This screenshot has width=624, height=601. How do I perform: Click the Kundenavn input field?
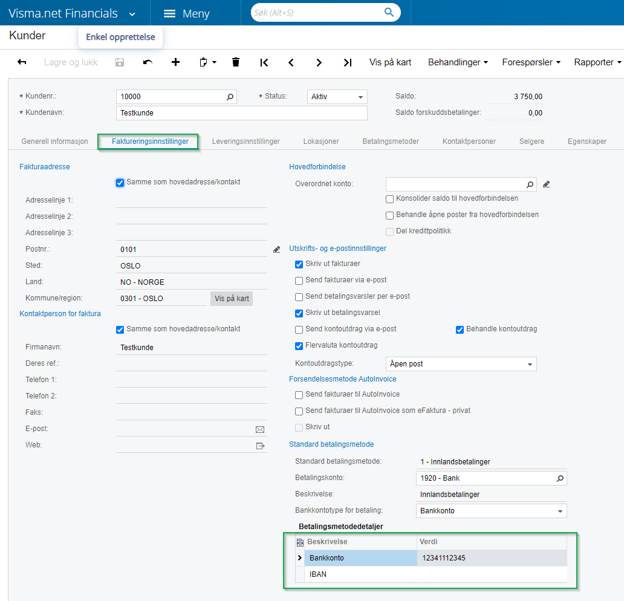point(241,113)
